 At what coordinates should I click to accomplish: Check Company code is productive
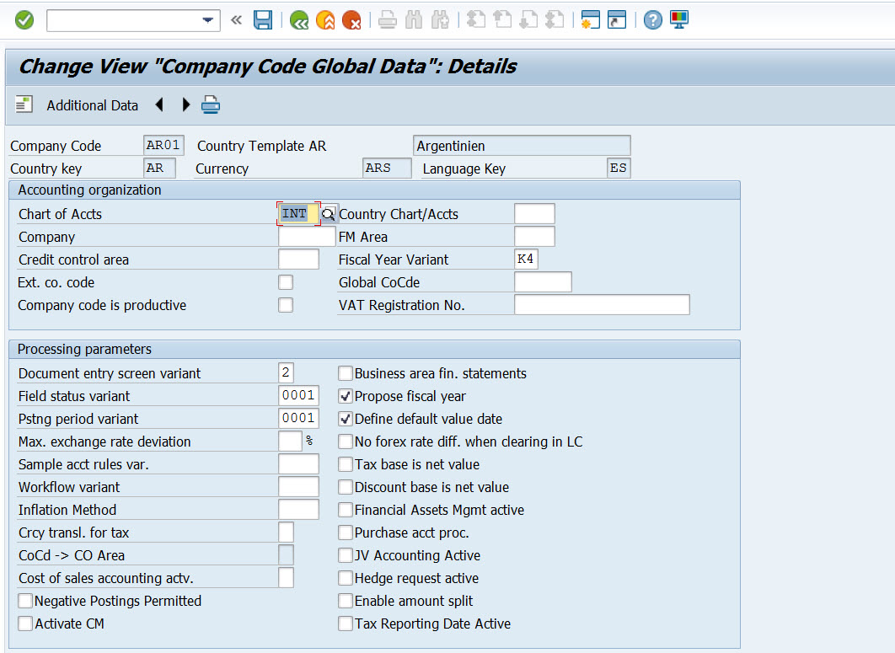287,305
